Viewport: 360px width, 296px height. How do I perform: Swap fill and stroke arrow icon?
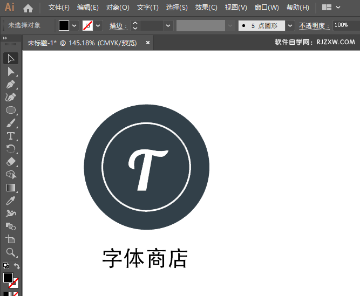point(17,266)
